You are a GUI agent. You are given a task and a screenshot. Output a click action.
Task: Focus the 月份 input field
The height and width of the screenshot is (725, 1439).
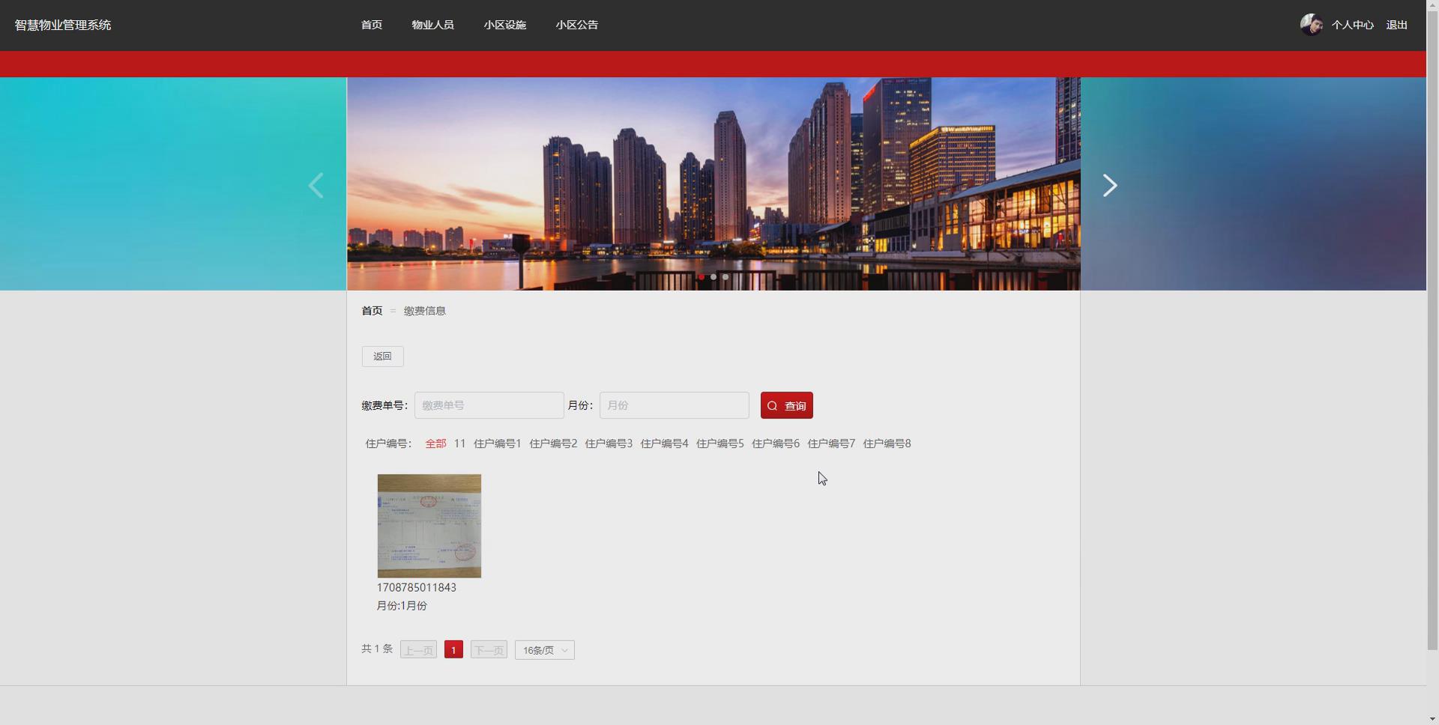coord(674,405)
